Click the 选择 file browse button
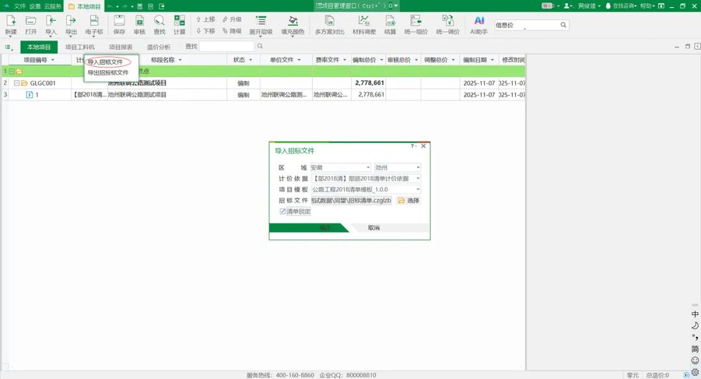 (409, 201)
